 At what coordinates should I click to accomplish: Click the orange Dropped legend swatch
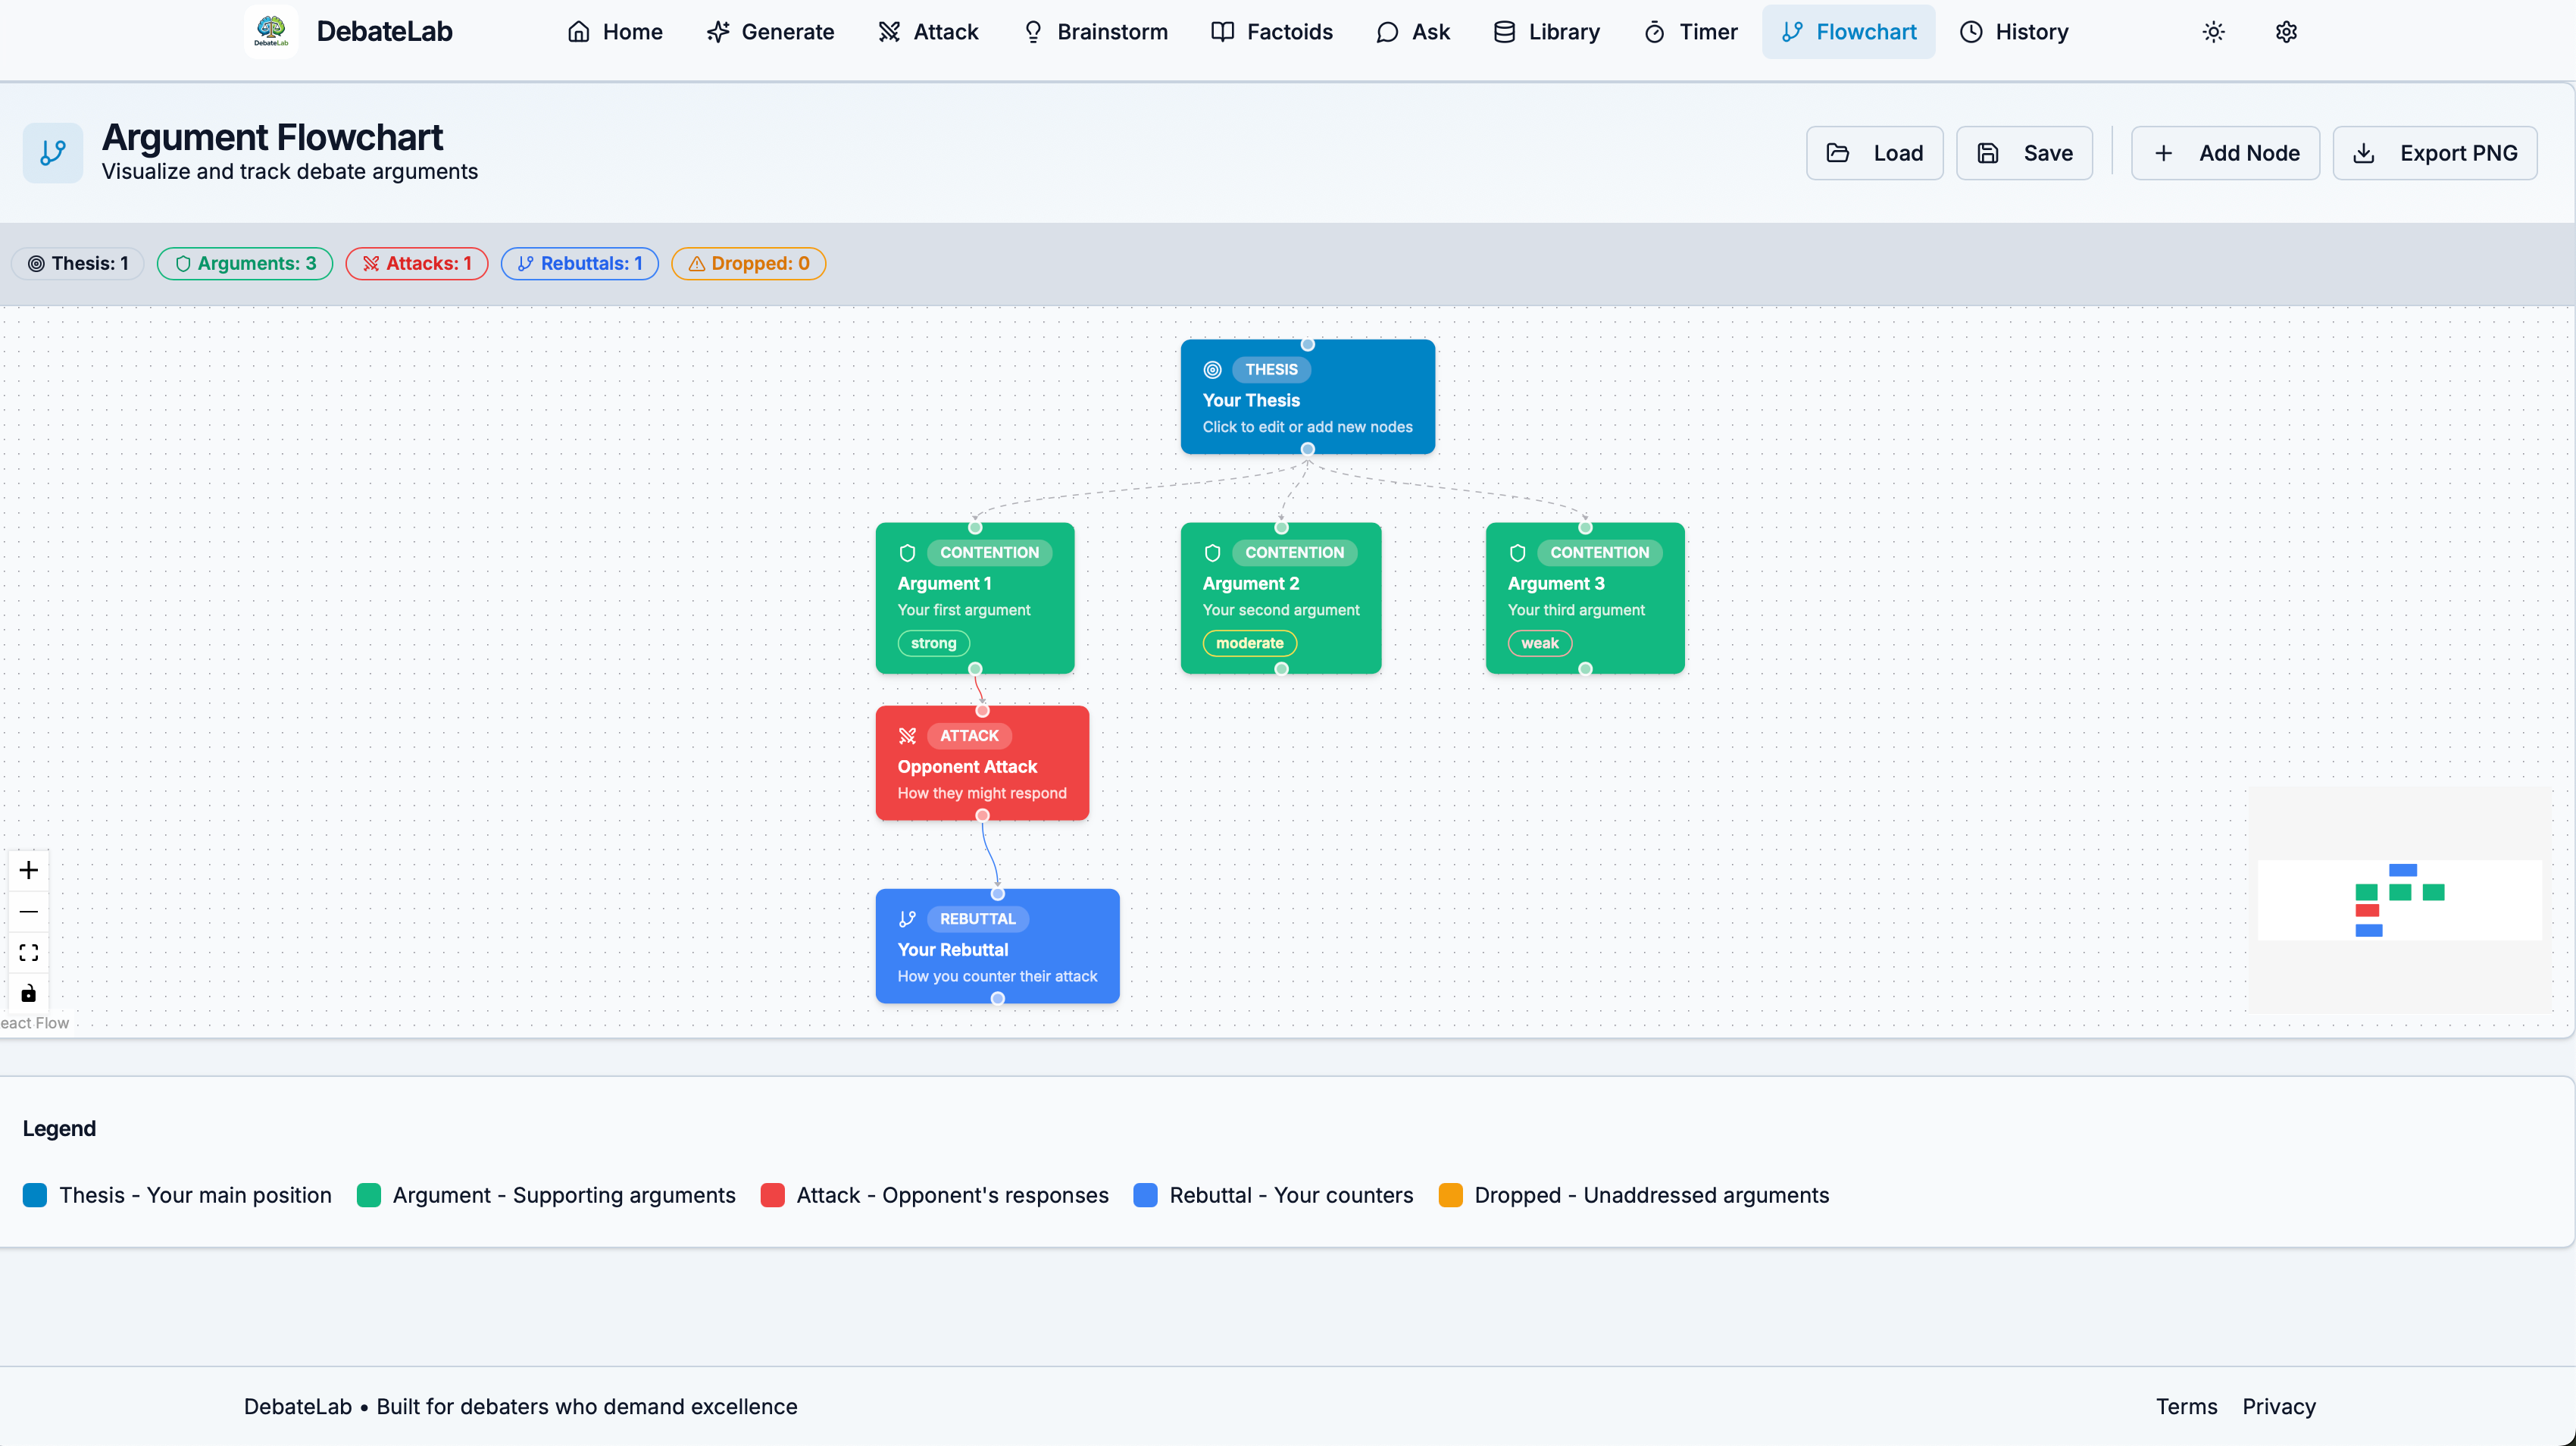[x=1450, y=1195]
